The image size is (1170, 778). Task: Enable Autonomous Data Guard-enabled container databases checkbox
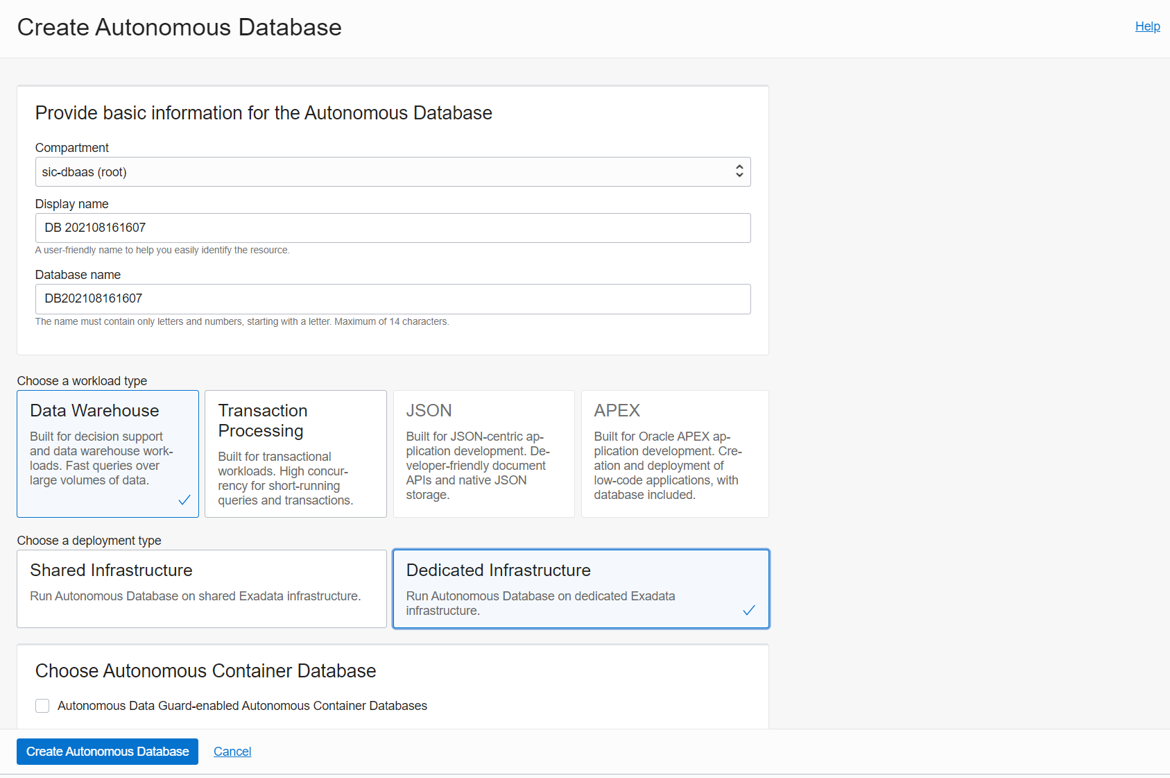pos(42,706)
